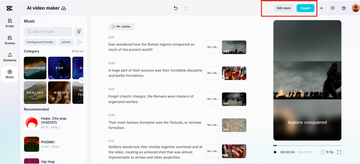This screenshot has height=164, width=360.
Task: Open the HEALING category tile
Action: [35, 92]
